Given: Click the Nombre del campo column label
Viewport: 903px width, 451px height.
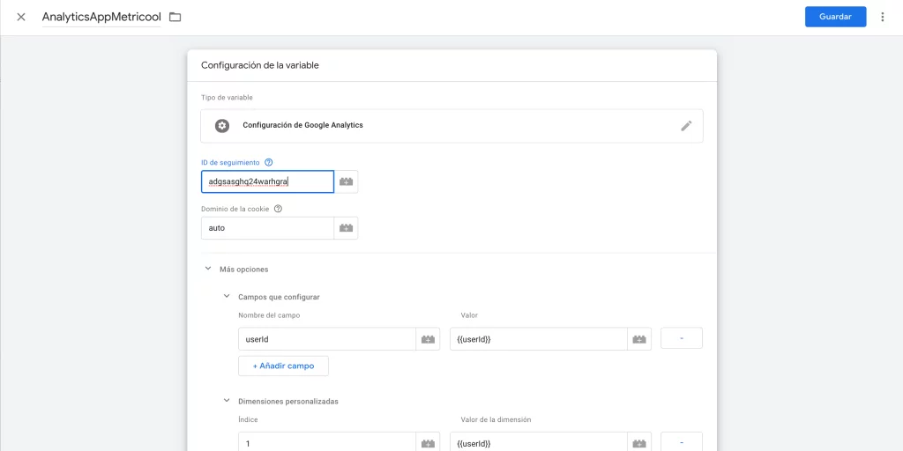Looking at the screenshot, I should click(269, 315).
